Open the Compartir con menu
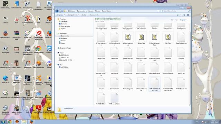Screen dimensions: 221x124 click(73, 15)
